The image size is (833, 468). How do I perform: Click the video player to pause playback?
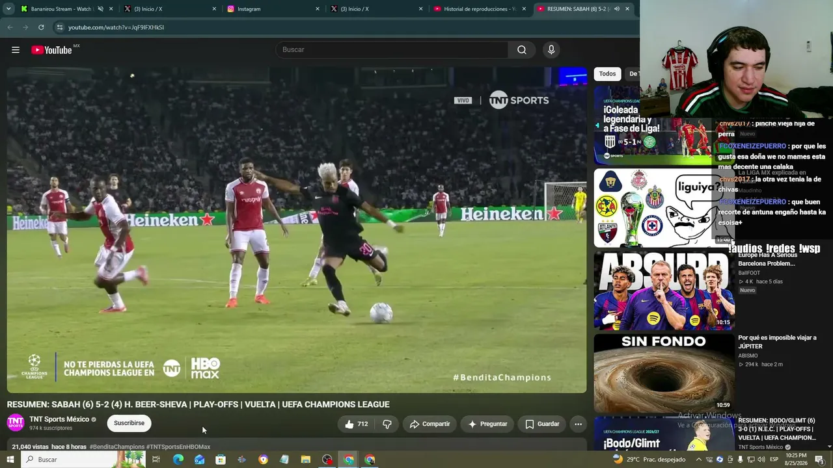point(297,229)
